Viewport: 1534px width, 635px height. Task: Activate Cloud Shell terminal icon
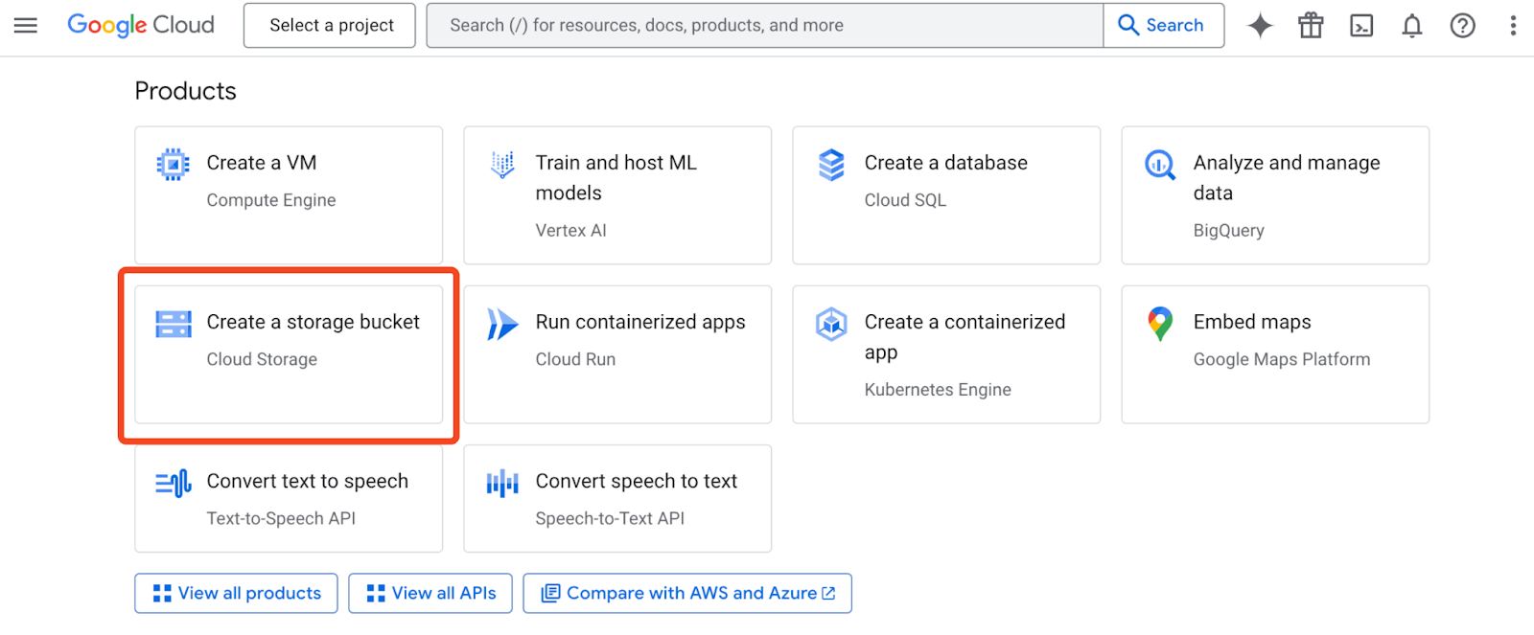pos(1361,26)
